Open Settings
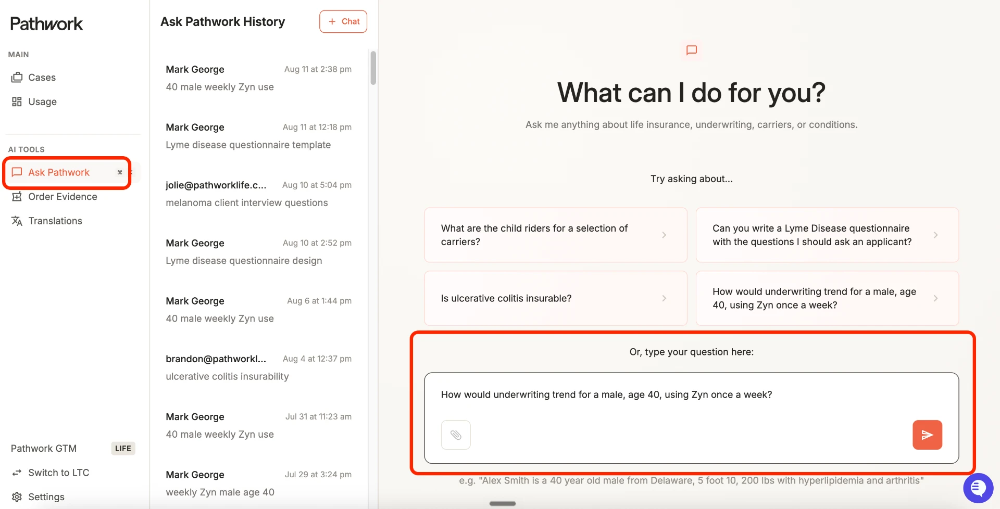 coord(46,497)
